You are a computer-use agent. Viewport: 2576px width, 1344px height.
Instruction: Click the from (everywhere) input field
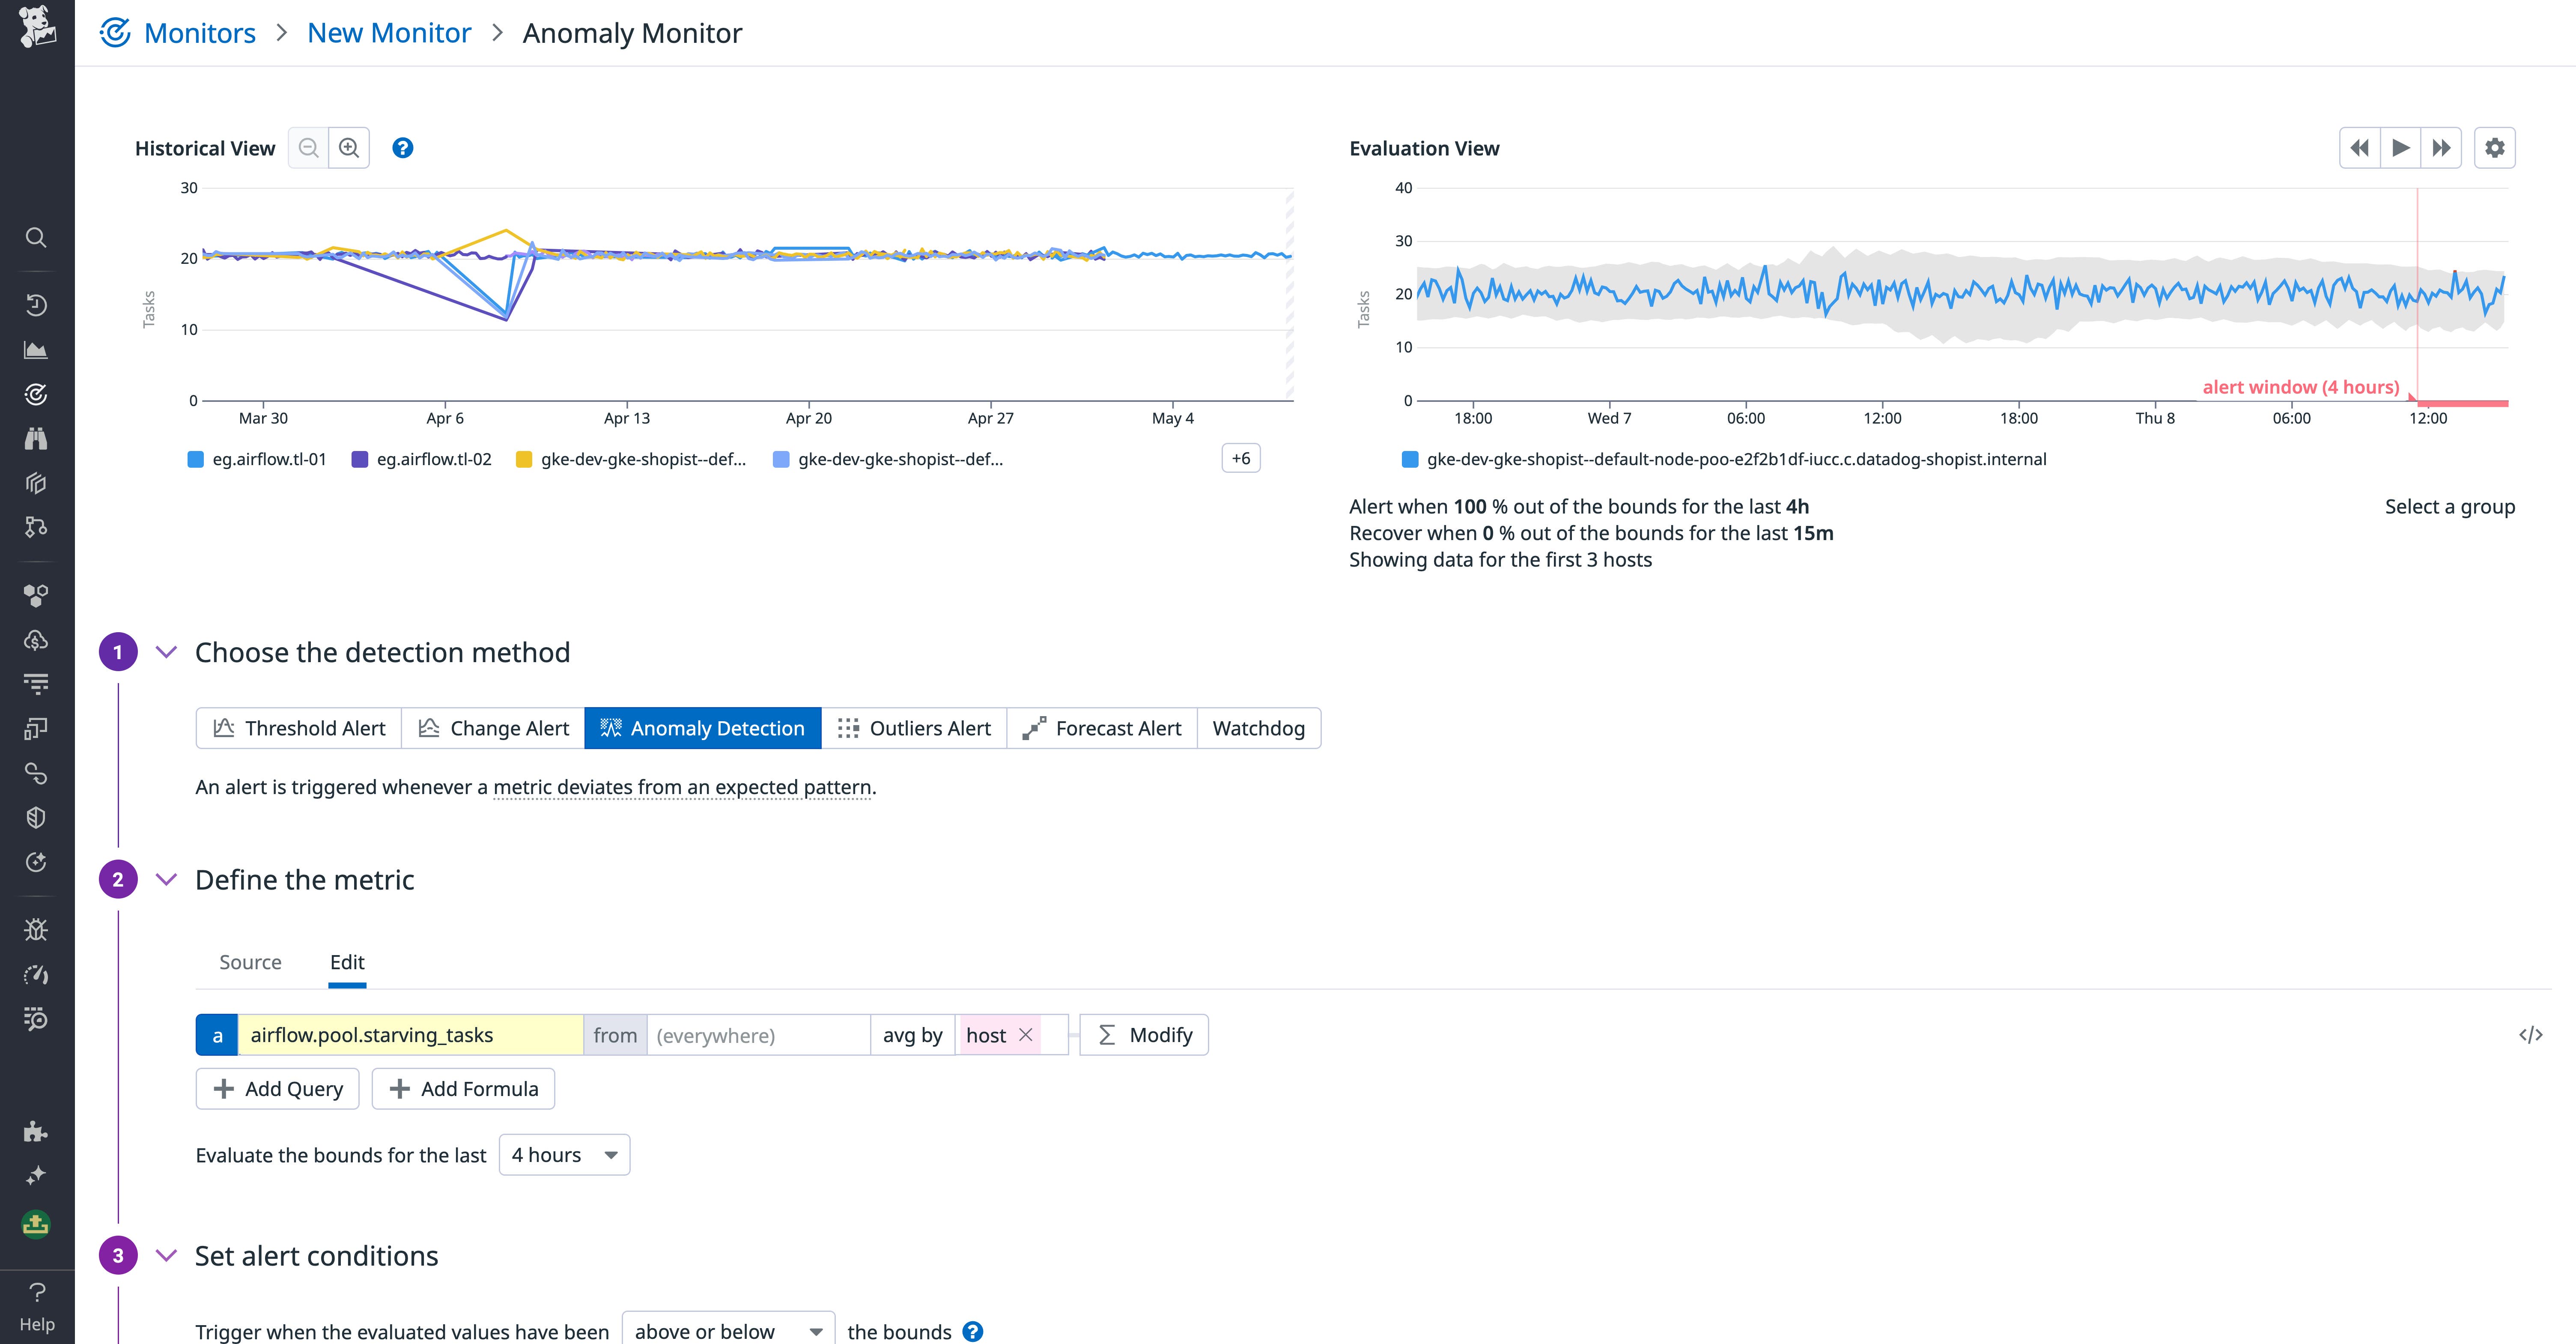[757, 1035]
